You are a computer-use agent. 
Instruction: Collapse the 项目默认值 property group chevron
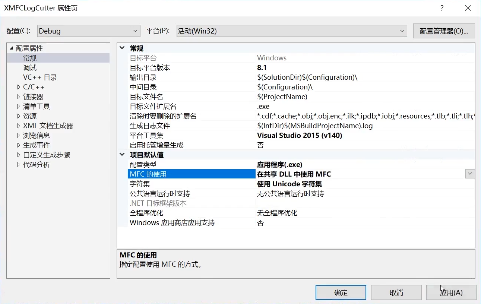122,155
